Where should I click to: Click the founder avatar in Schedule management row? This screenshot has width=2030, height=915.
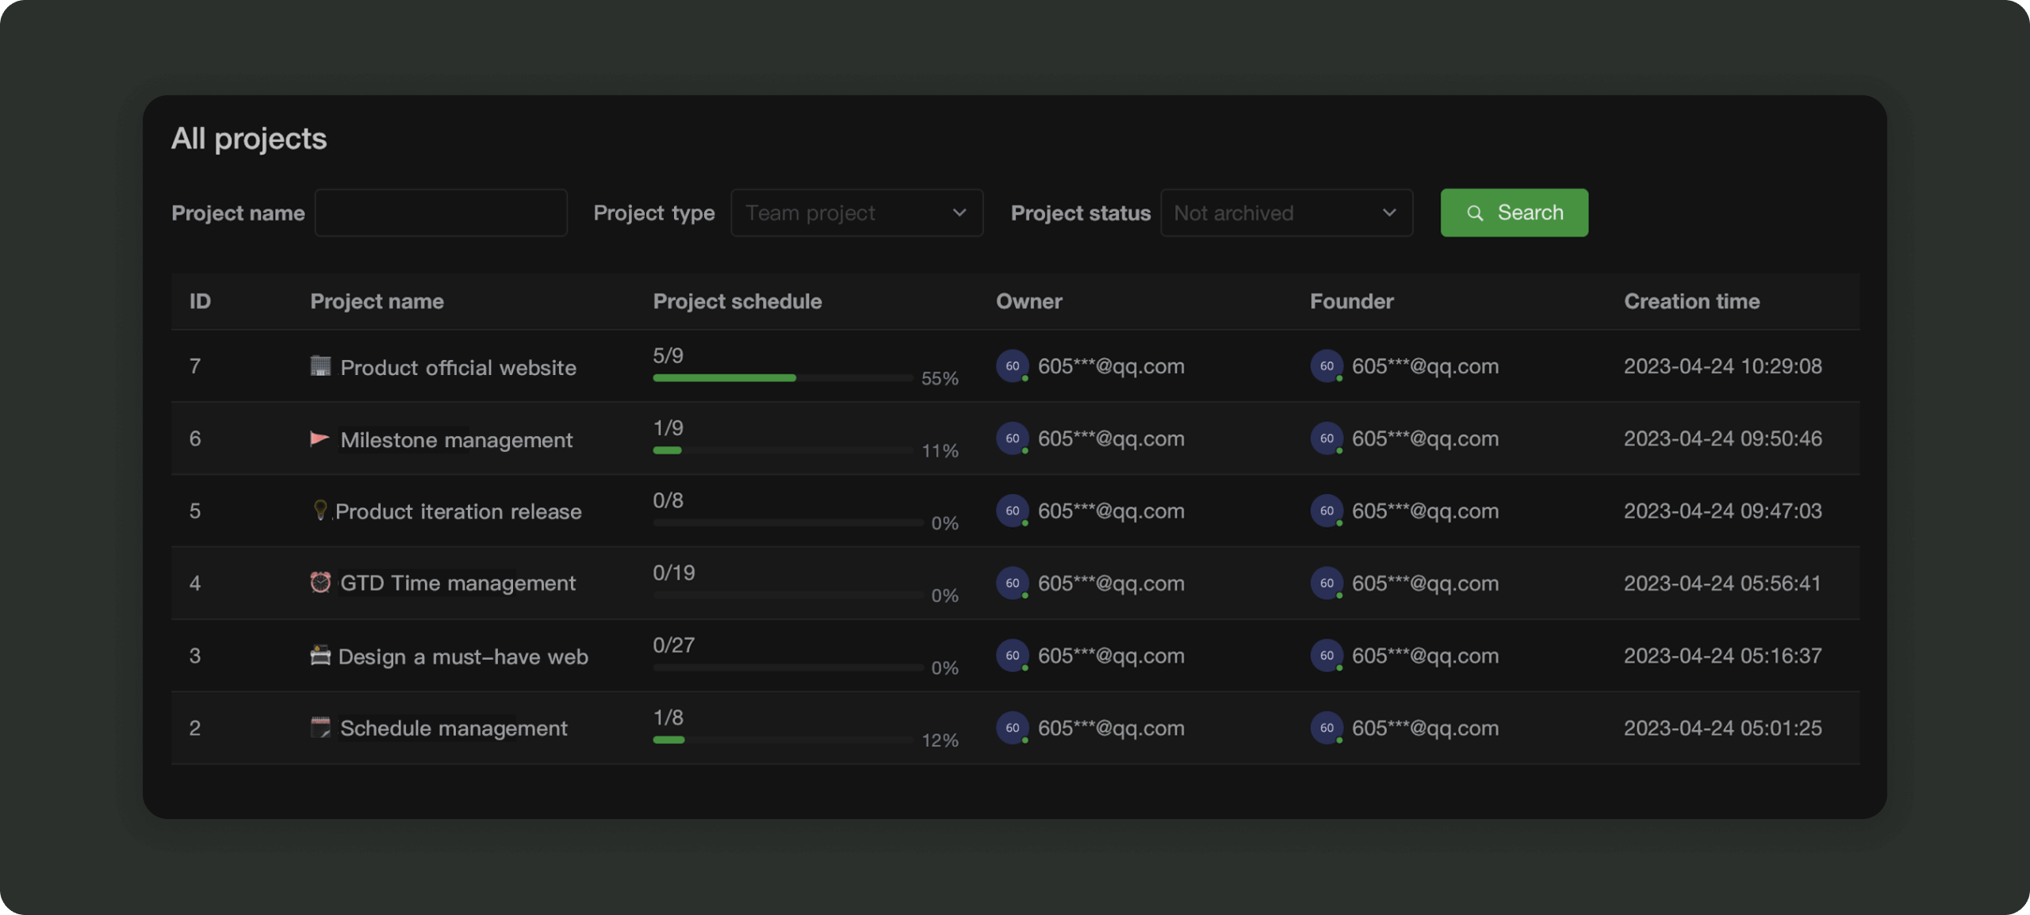1326,728
